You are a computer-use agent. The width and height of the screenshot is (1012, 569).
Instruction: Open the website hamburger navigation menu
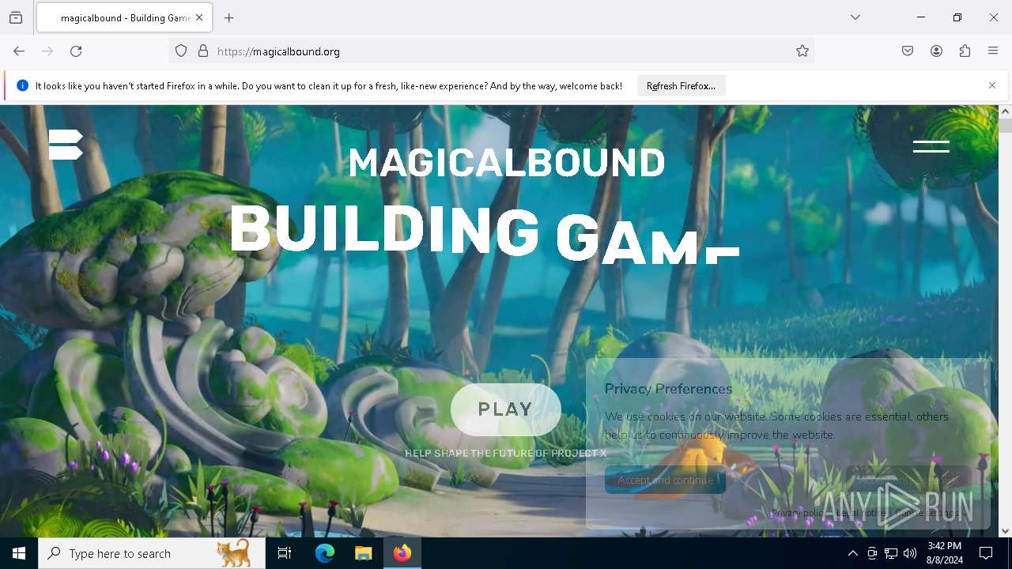tap(931, 146)
